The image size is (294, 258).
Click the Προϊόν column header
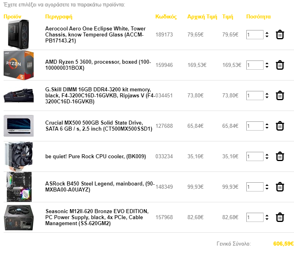12,17
